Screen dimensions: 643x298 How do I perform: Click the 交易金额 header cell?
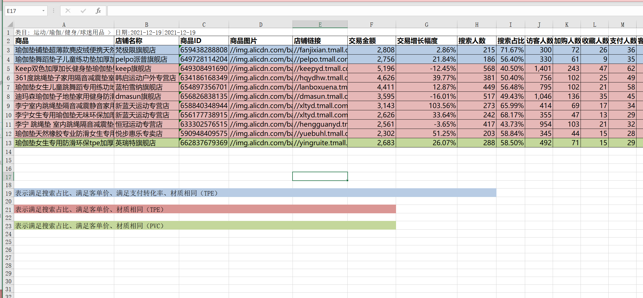pos(372,41)
